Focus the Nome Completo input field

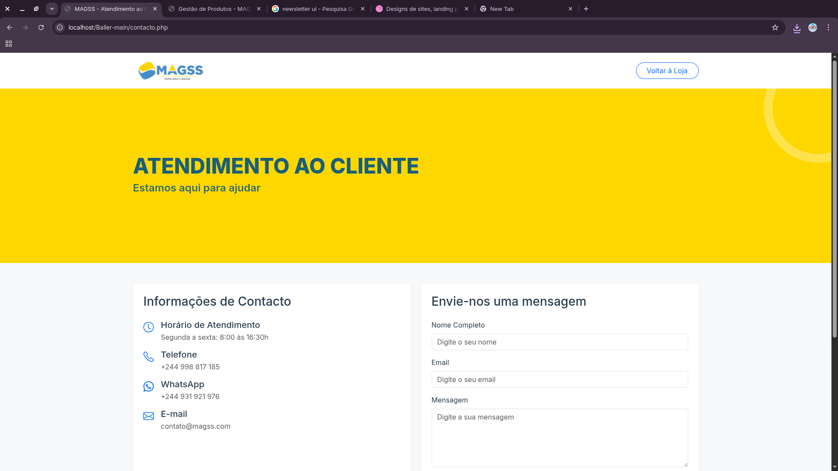click(560, 342)
